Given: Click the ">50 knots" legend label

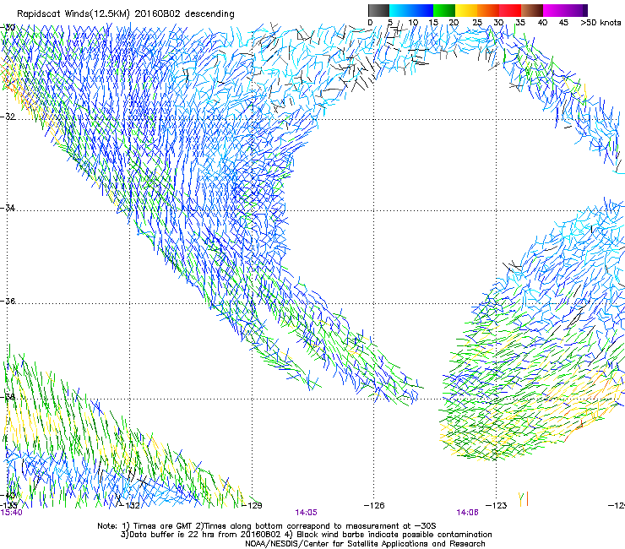Looking at the screenshot, I should (601, 23).
